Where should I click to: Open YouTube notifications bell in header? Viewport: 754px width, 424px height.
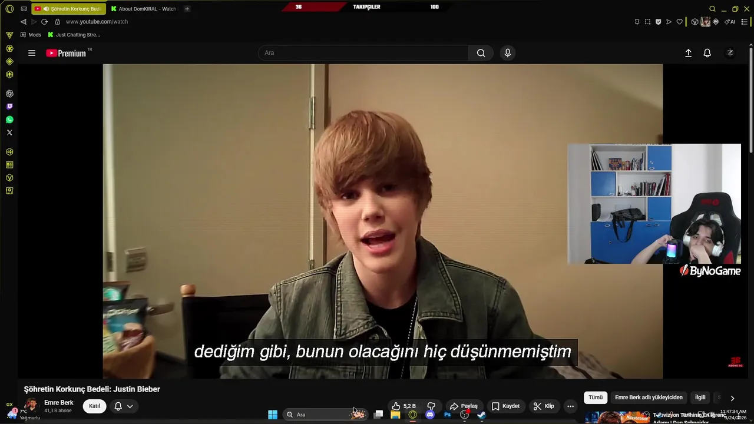[707, 53]
